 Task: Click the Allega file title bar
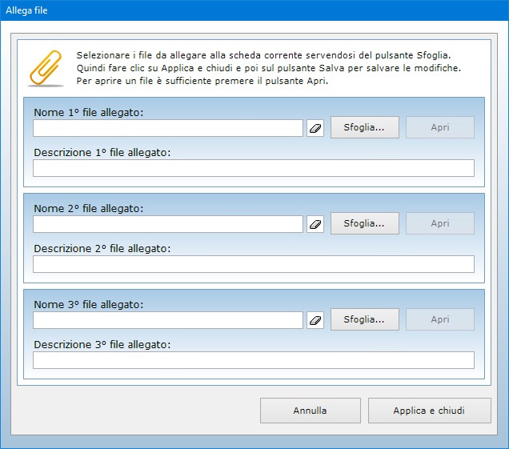click(x=240, y=10)
